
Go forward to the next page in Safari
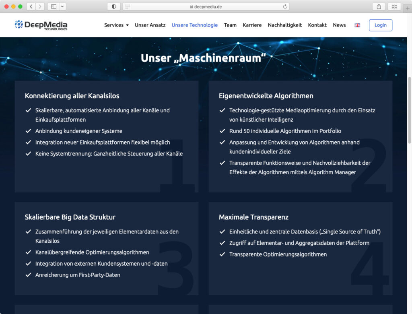tap(40, 6)
